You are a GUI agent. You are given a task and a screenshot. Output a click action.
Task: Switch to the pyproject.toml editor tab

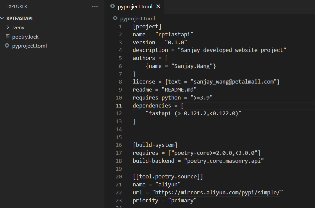coord(135,6)
